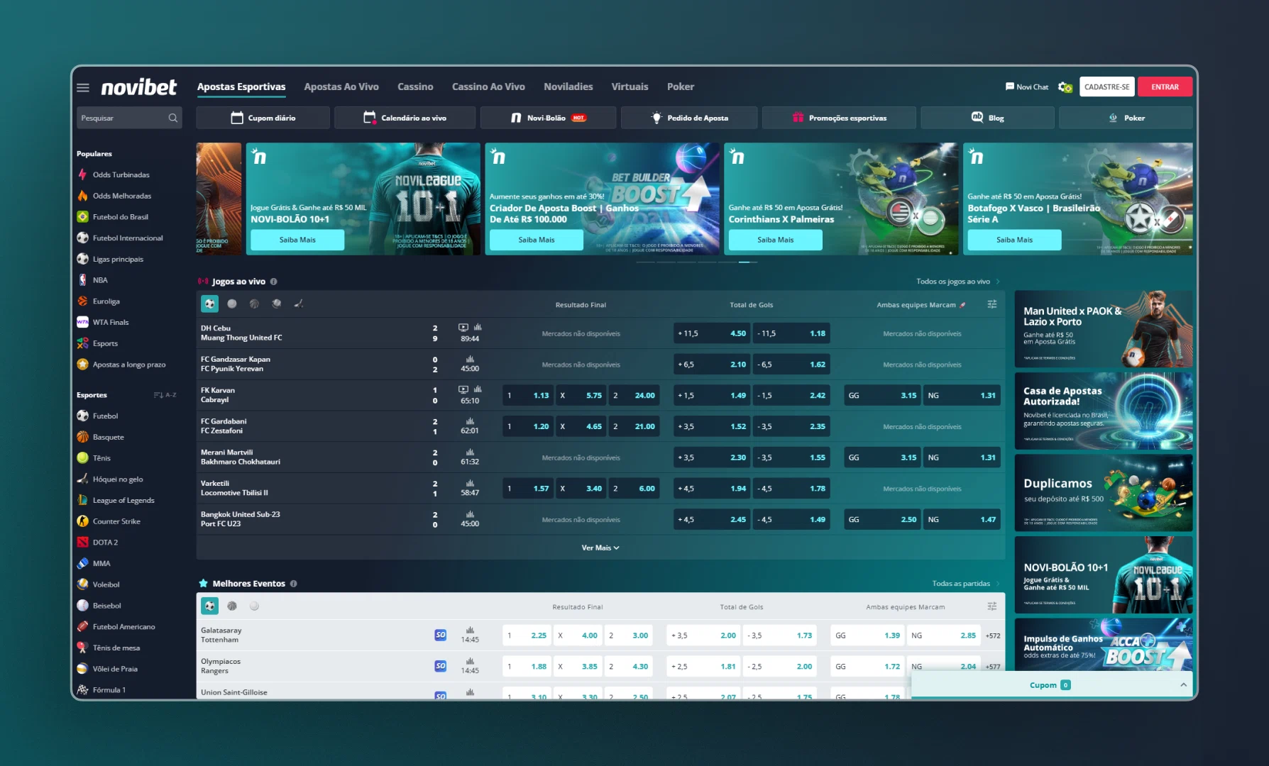1269x766 pixels.
Task: Open the Pedido de Aposta shortcut
Action: pyautogui.click(x=689, y=118)
